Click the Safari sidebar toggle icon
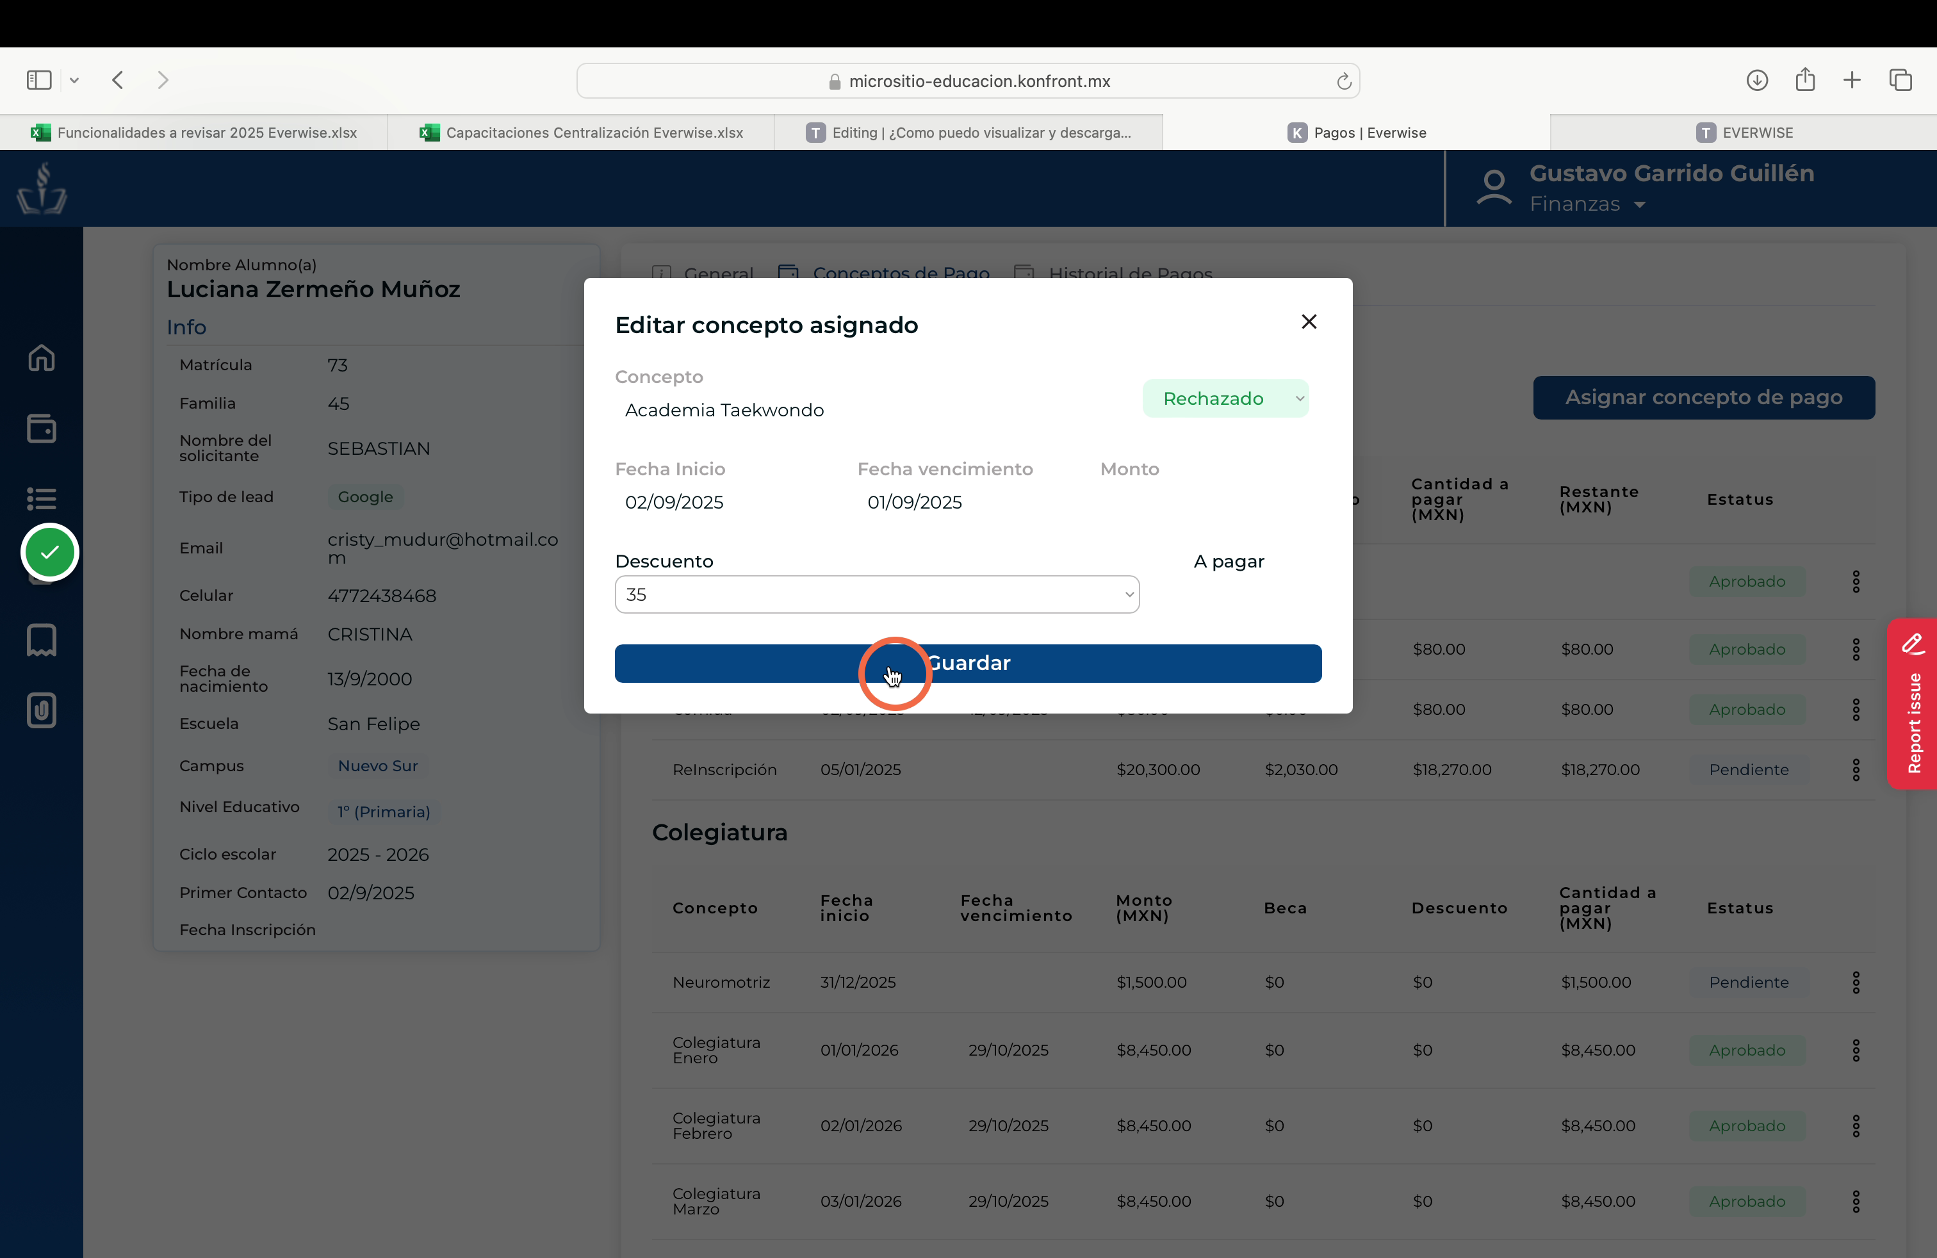 pos(39,79)
